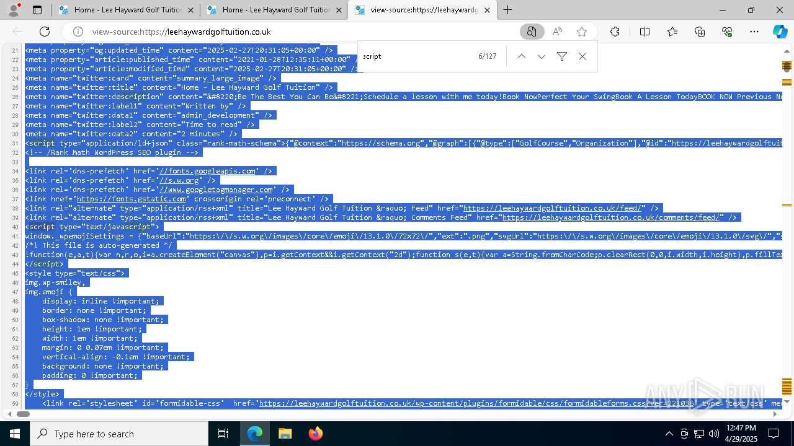This screenshot has width=794, height=446.
Task: Click the closing </style> tag
Action: [42, 394]
